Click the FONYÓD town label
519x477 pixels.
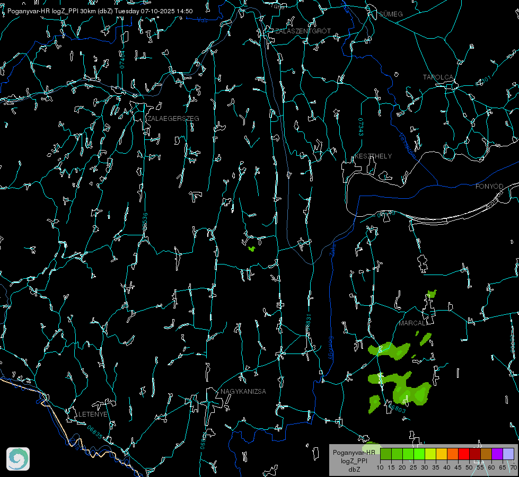pyautogui.click(x=489, y=187)
